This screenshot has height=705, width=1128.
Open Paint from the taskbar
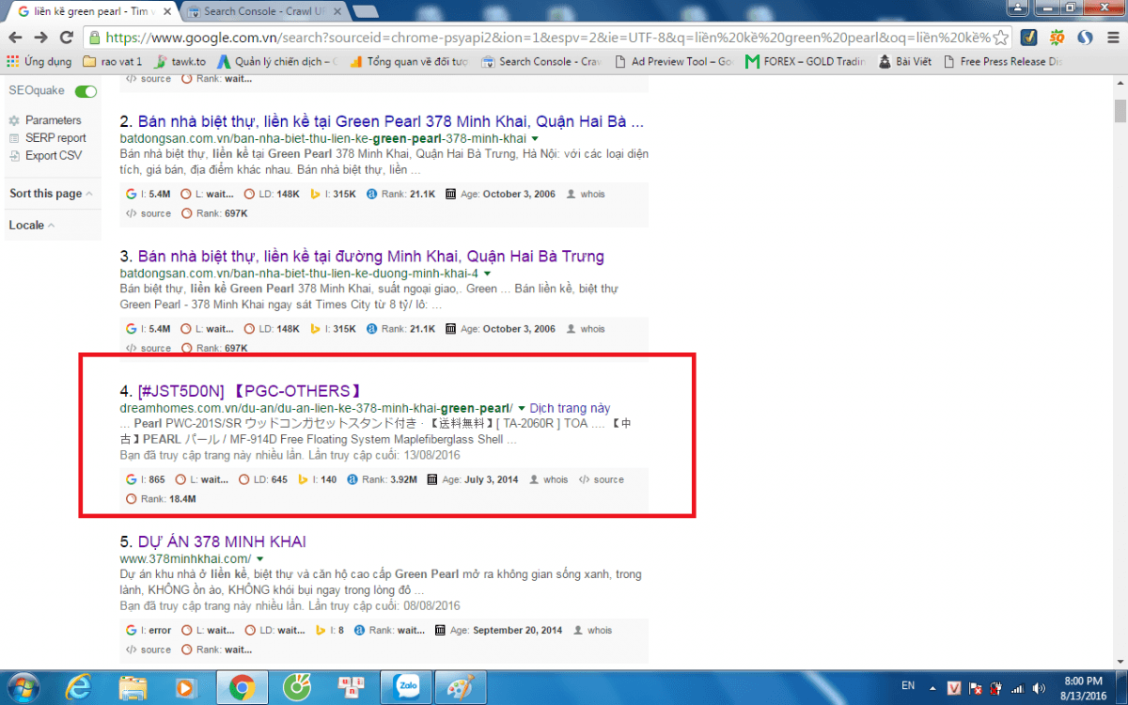(460, 687)
